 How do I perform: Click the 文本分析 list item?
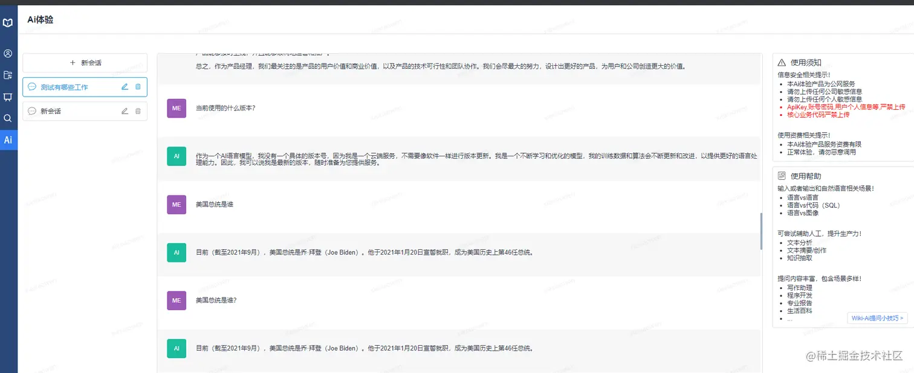[x=800, y=243]
